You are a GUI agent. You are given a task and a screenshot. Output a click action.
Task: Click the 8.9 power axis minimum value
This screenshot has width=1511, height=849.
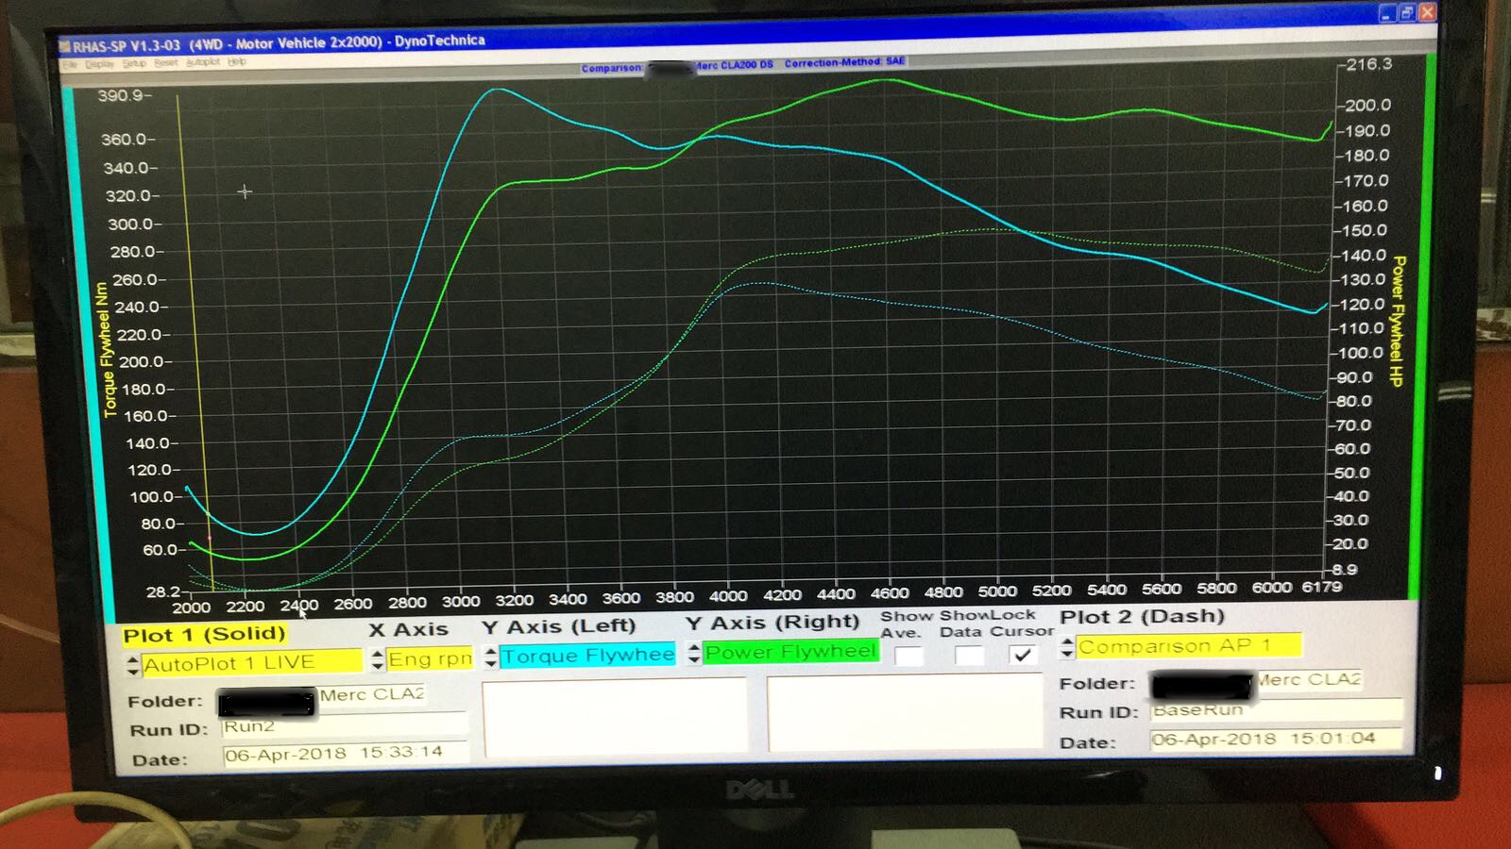1345,570
